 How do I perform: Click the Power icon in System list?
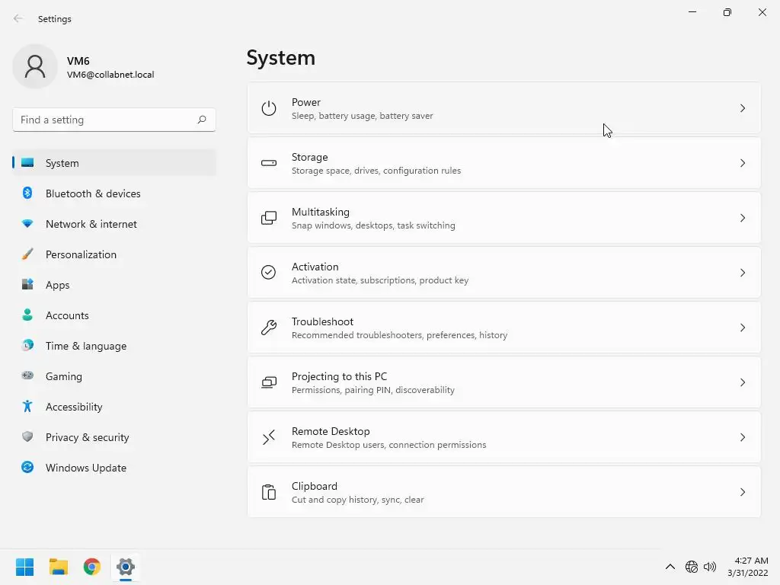click(269, 108)
